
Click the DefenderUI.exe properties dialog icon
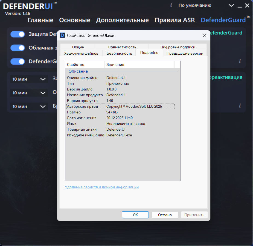pos(62,35)
